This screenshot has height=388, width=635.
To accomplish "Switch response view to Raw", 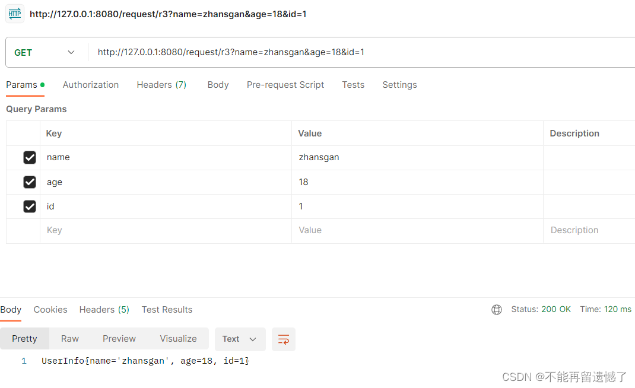I will 70,339.
